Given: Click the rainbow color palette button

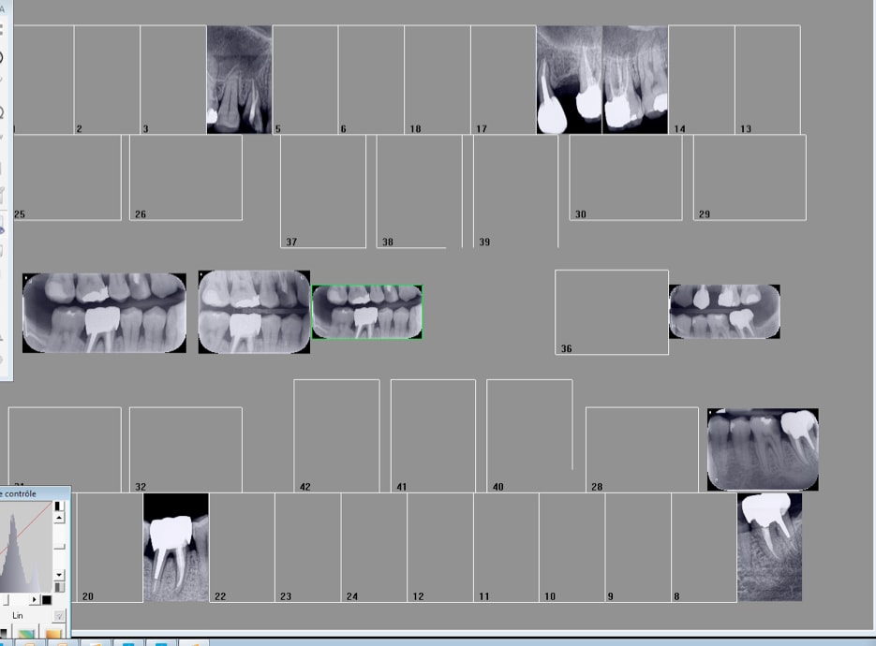Looking at the screenshot, I should [25, 633].
